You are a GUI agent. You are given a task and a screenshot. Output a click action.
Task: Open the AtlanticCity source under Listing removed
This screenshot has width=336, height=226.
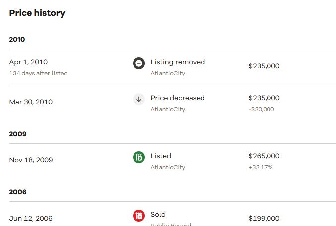[x=168, y=73]
